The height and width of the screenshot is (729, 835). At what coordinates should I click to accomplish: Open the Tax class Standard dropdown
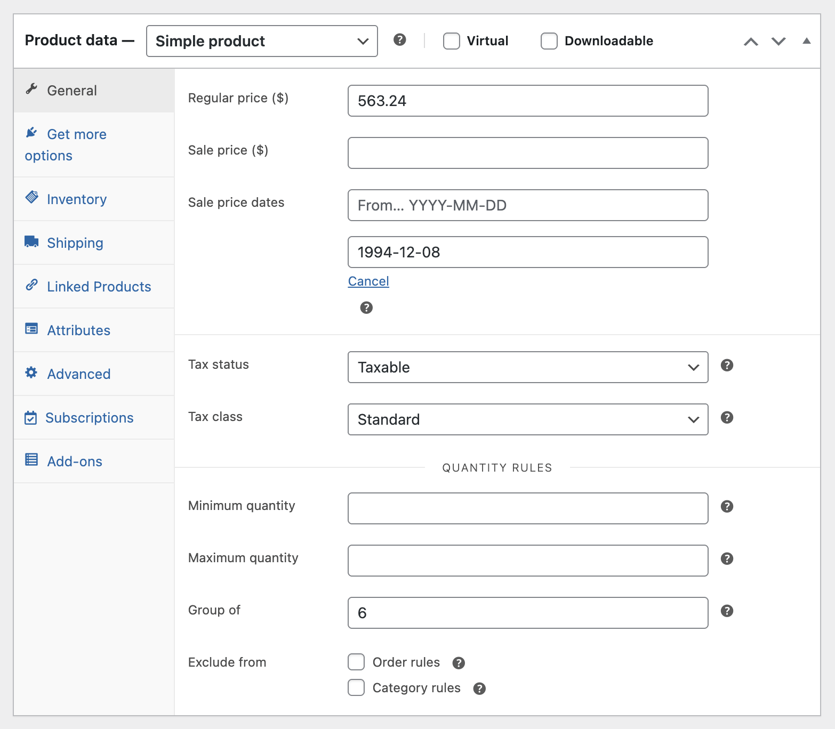(527, 419)
